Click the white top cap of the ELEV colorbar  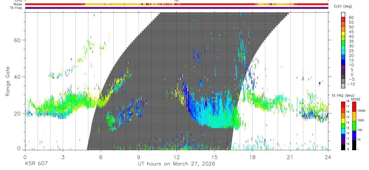click(x=343, y=14)
